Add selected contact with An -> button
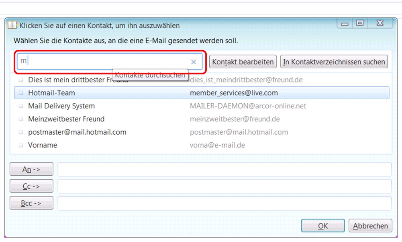This screenshot has height=242, width=402. click(32, 169)
